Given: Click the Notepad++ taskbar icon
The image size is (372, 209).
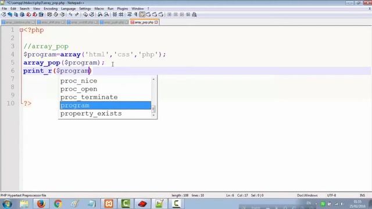Looking at the screenshot, I should (x=159, y=204).
